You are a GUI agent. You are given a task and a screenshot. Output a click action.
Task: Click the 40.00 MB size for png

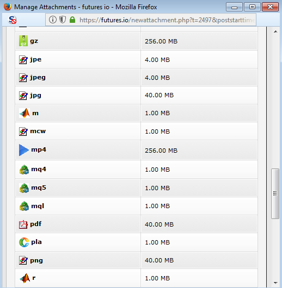[159, 260]
